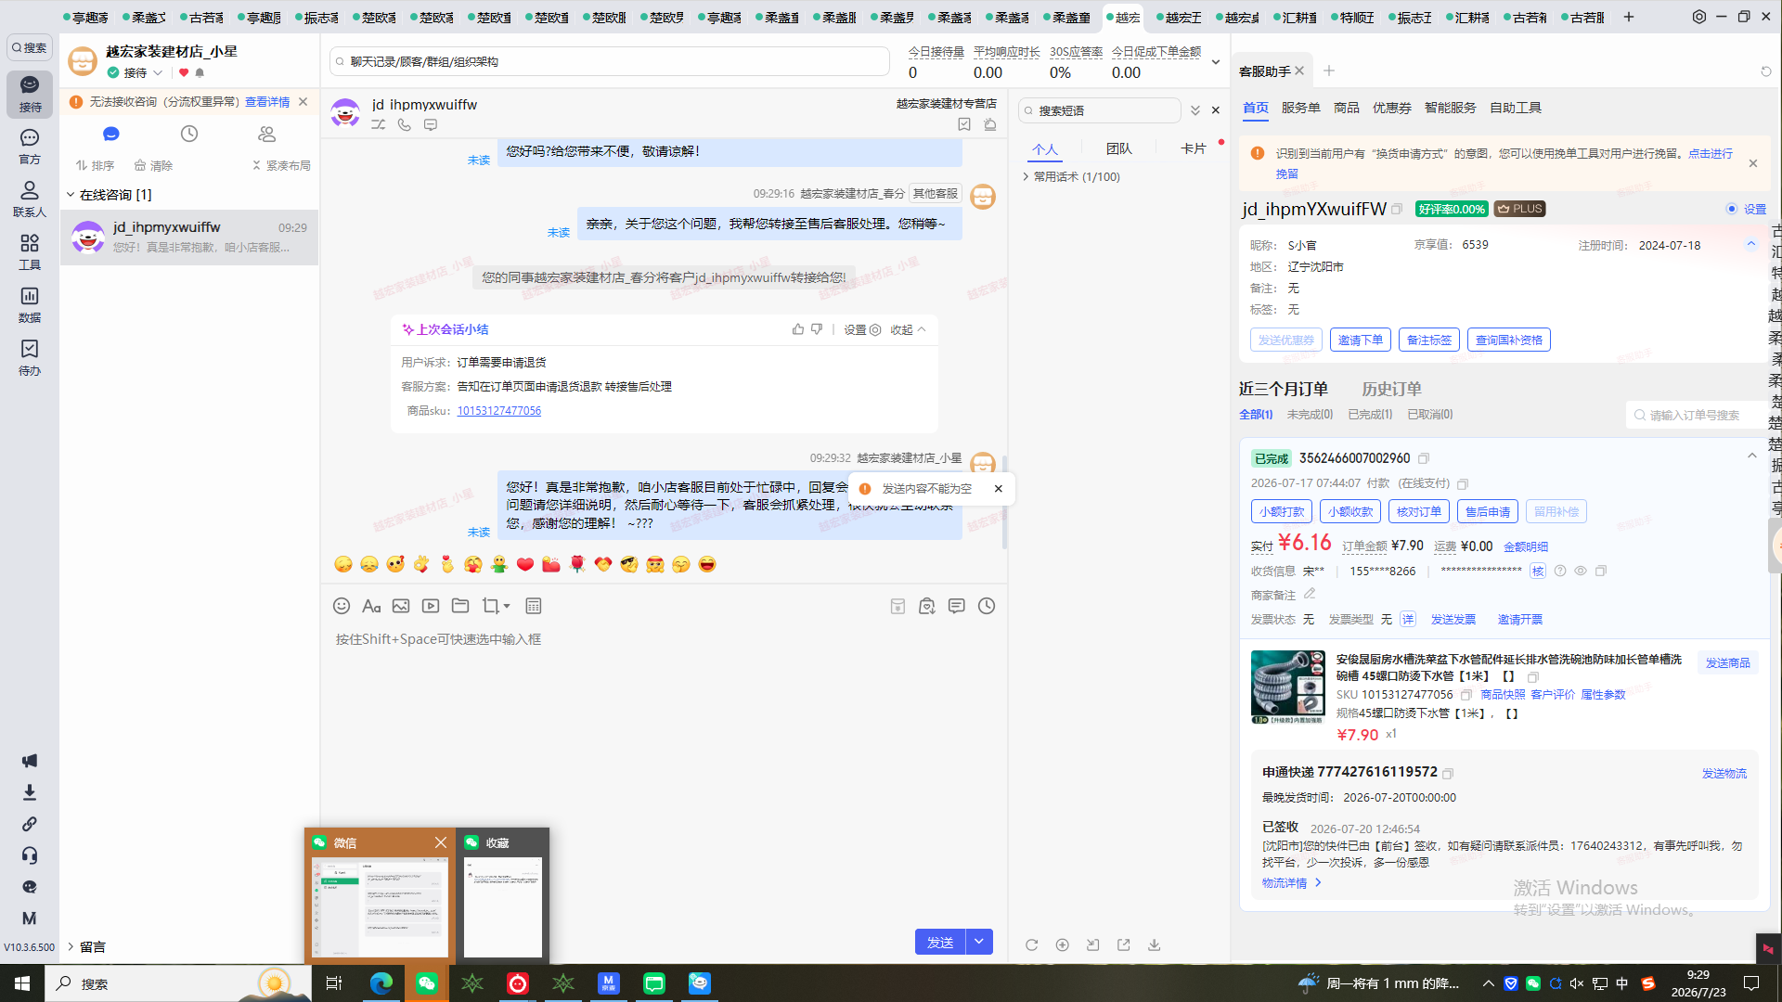1782x1002 pixels.
Task: Open the 工具 tools section
Action: [30, 252]
